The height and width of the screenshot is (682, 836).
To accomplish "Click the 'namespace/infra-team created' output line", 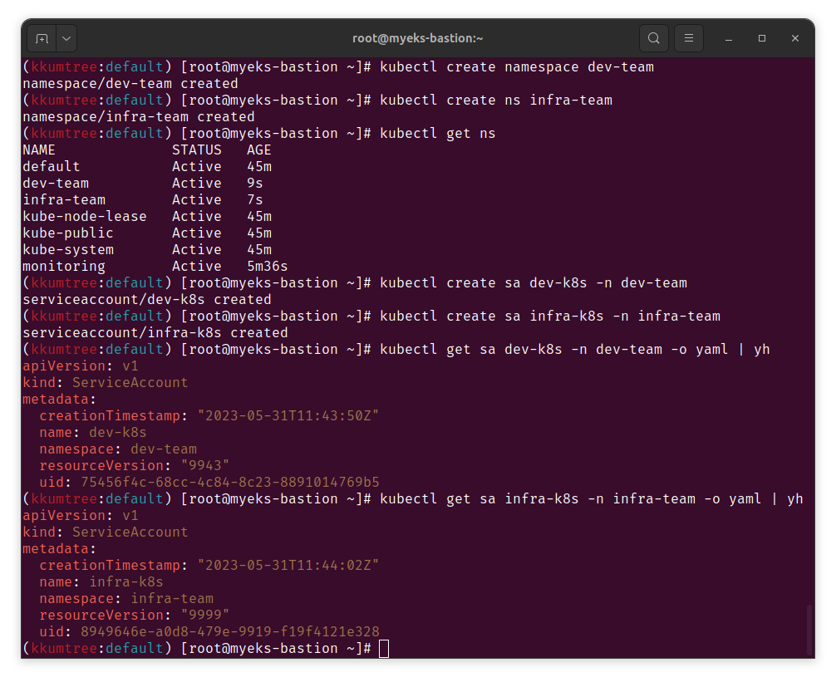I will click(x=139, y=116).
